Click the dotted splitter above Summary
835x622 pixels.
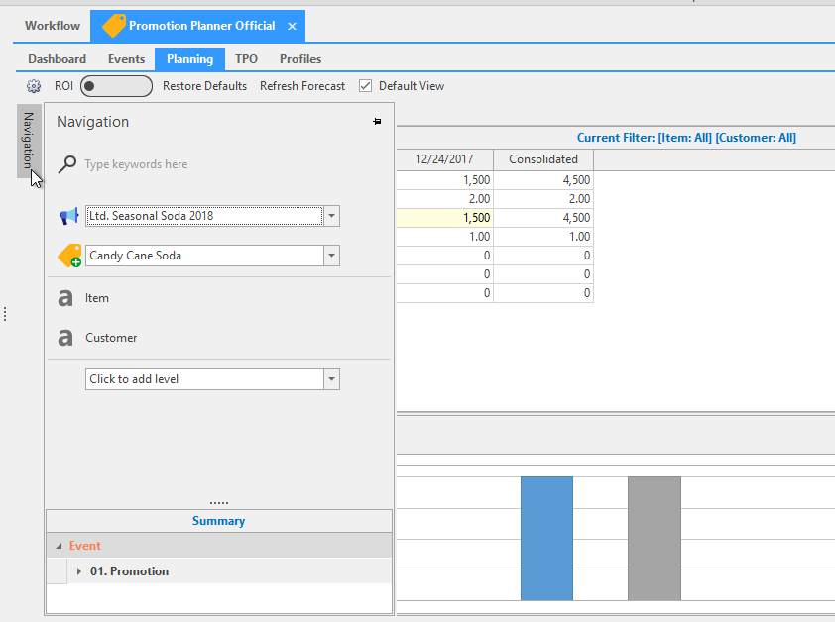point(219,502)
